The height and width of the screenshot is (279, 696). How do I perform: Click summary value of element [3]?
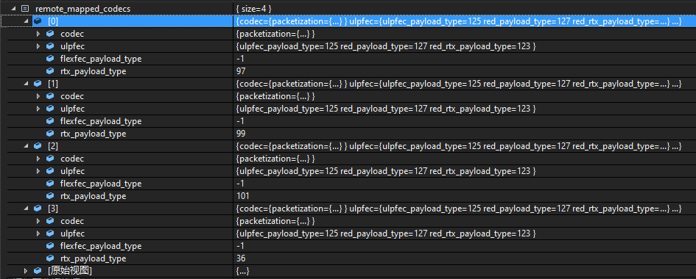point(459,209)
